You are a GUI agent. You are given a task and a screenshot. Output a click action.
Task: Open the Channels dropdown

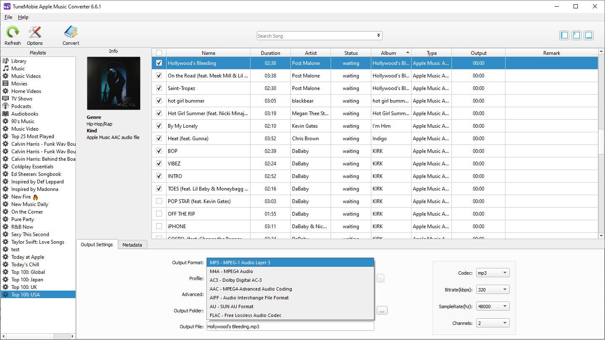click(x=493, y=323)
